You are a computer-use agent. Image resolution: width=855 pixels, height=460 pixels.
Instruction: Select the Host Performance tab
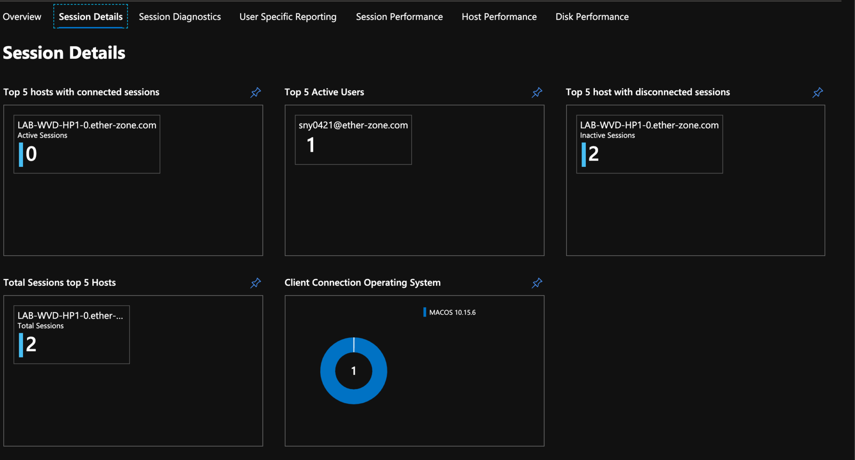499,17
